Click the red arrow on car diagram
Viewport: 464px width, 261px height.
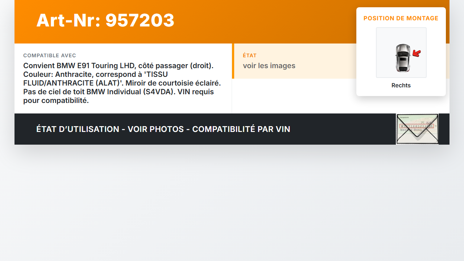point(417,54)
